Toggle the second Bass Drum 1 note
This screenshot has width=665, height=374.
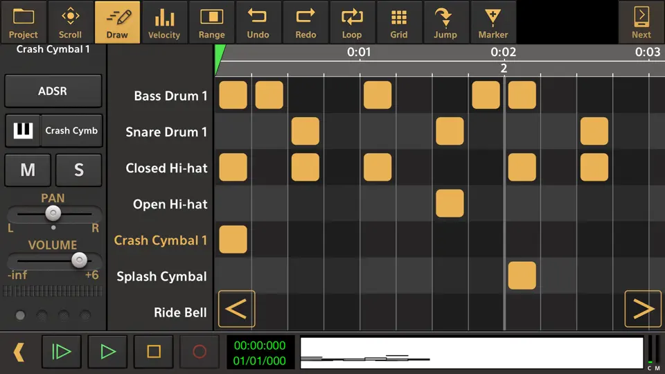tap(269, 95)
